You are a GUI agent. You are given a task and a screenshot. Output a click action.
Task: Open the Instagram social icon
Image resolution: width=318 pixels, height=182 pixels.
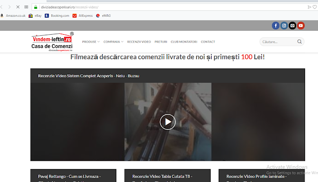tap(284, 25)
